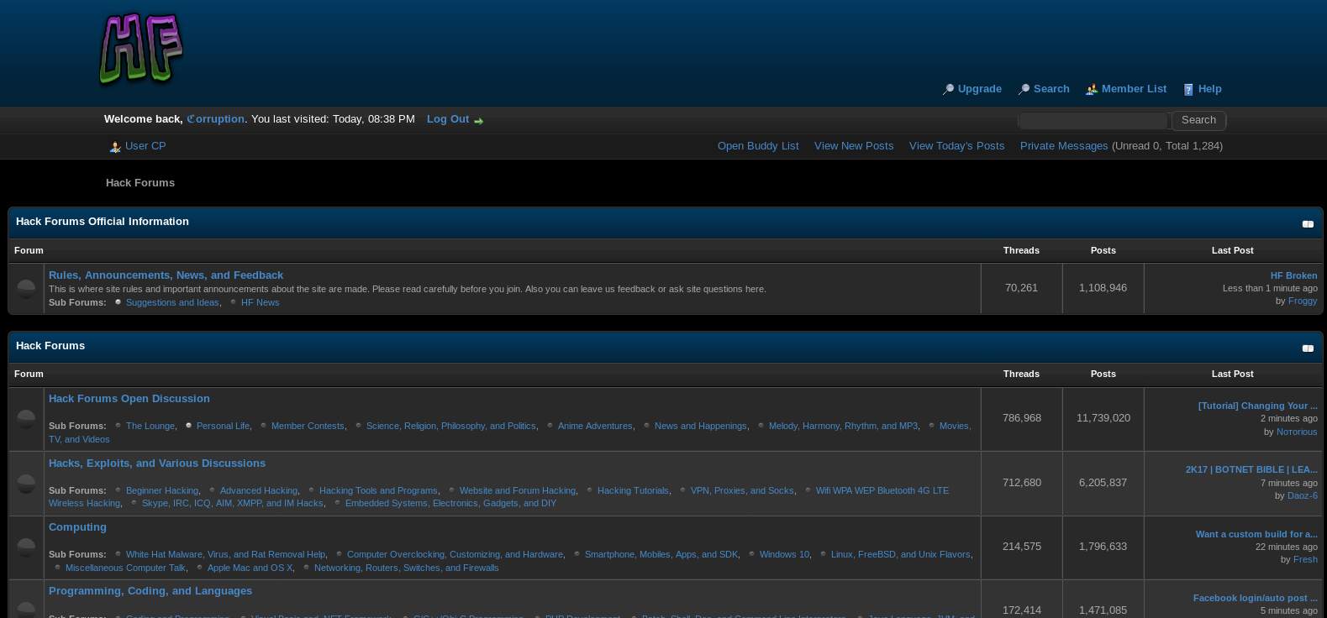Open HF News subforum
This screenshot has height=618, width=1327.
(260, 302)
